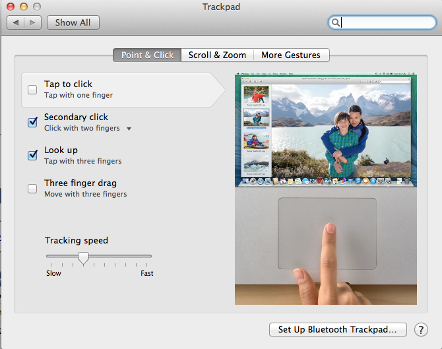442x349 pixels.
Task: Click Set Up Bluetooth Trackpad button
Action: click(x=338, y=330)
